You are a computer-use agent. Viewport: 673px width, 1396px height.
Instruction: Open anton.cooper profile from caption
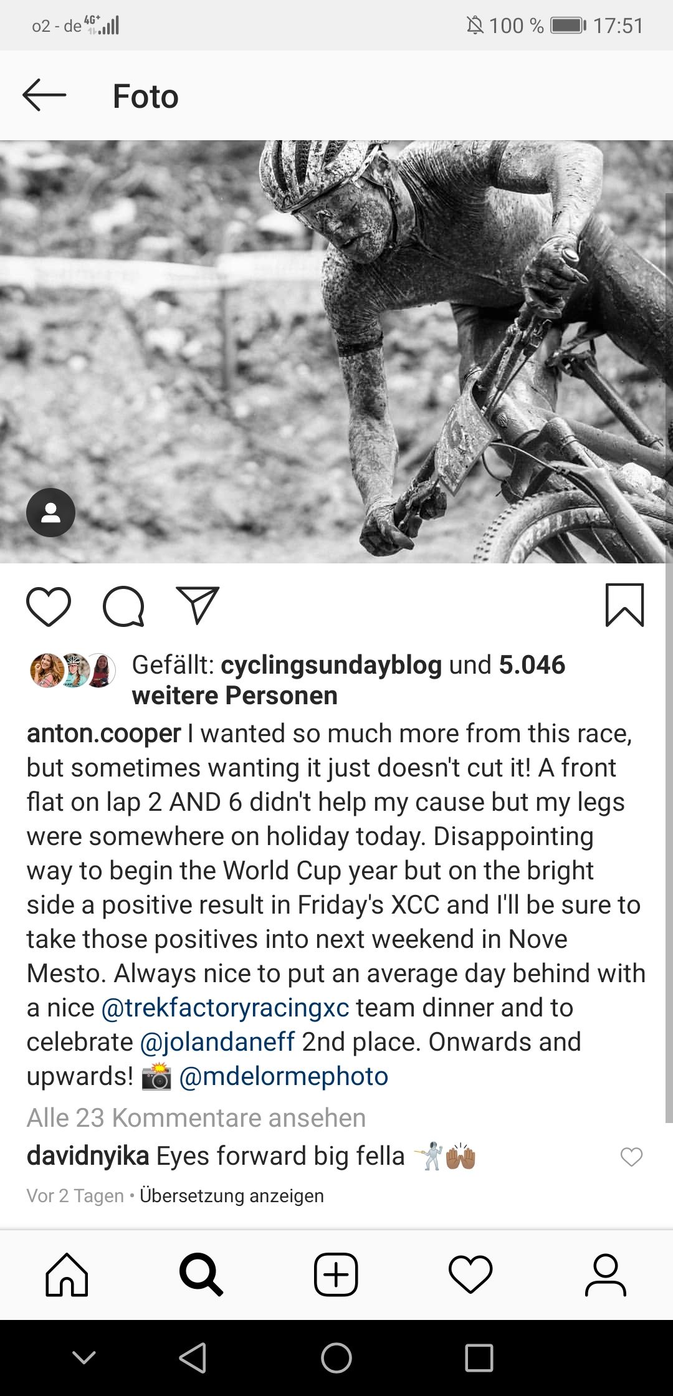coord(103,734)
